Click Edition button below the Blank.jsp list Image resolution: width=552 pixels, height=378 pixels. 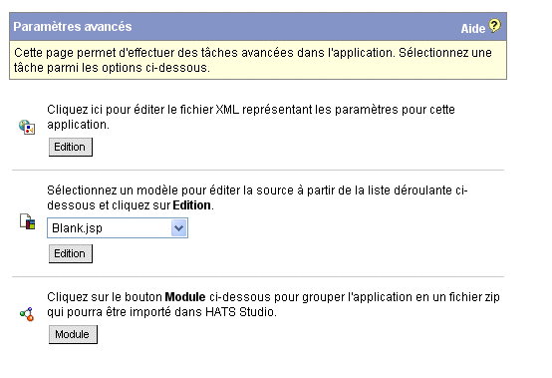tap(71, 253)
